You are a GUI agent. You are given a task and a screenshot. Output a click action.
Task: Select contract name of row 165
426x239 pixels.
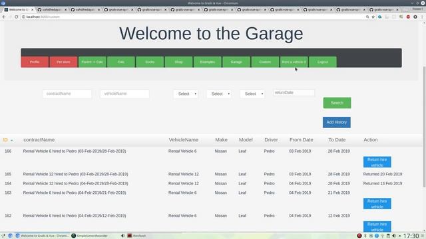click(75, 174)
